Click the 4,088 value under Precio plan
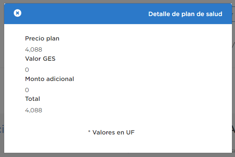 (34, 49)
